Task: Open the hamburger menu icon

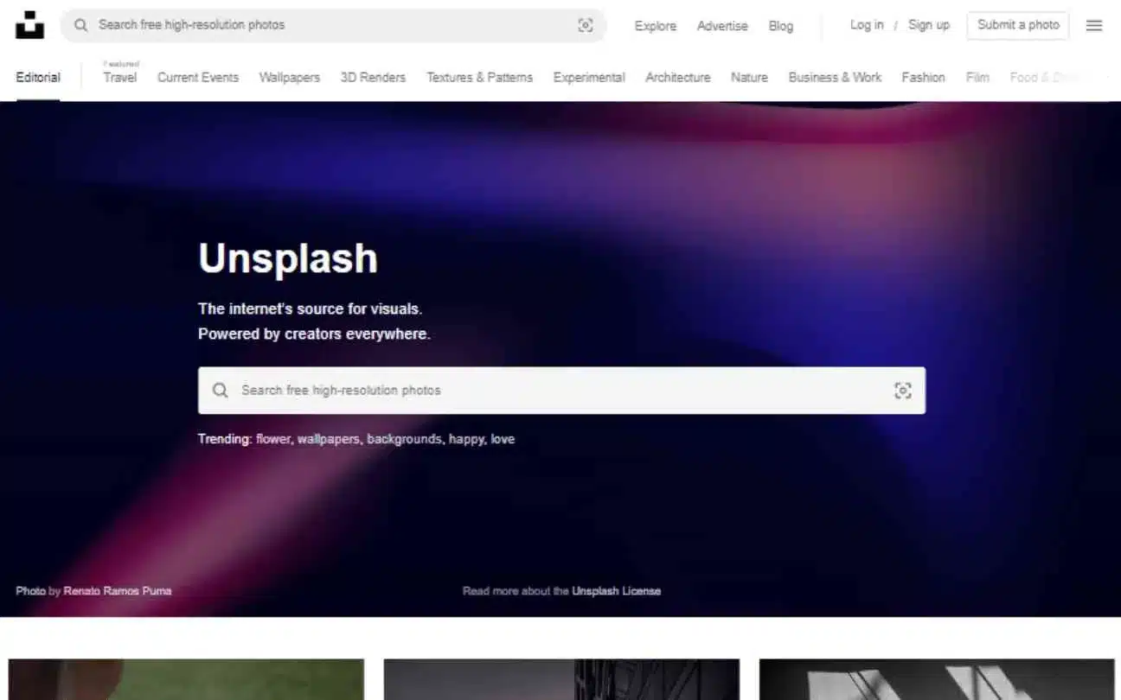Action: pyautogui.click(x=1094, y=26)
